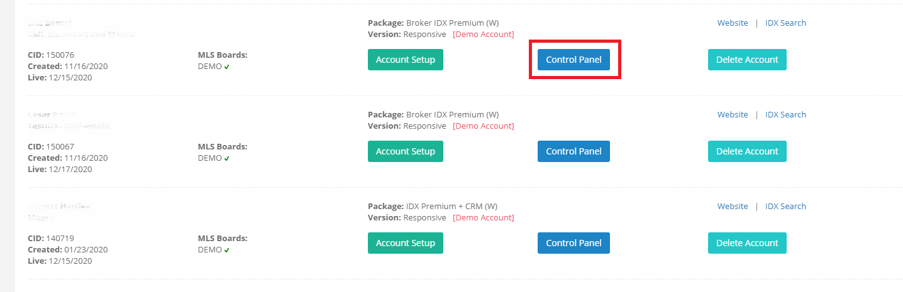Open Account Setup for CID 150076
This screenshot has width=903, height=292.
[x=405, y=60]
